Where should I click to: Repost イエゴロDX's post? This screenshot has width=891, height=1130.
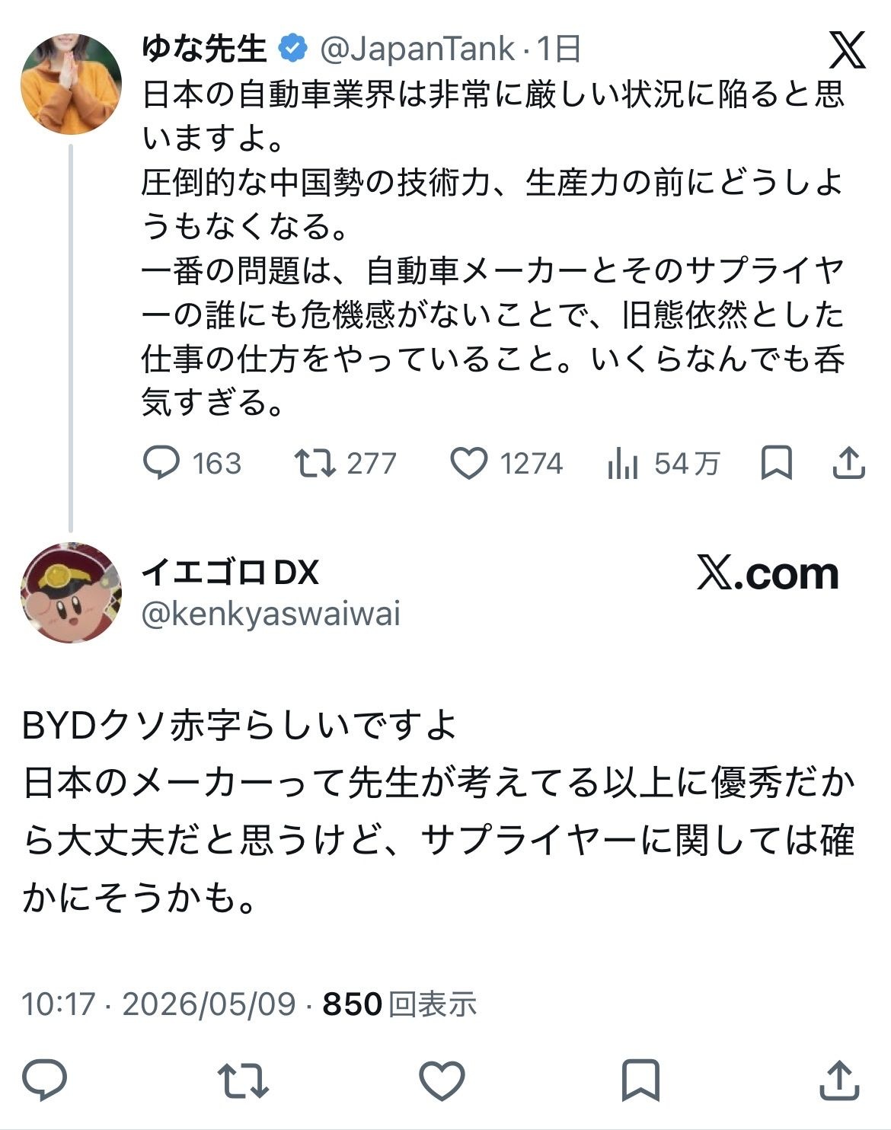[x=243, y=1080]
